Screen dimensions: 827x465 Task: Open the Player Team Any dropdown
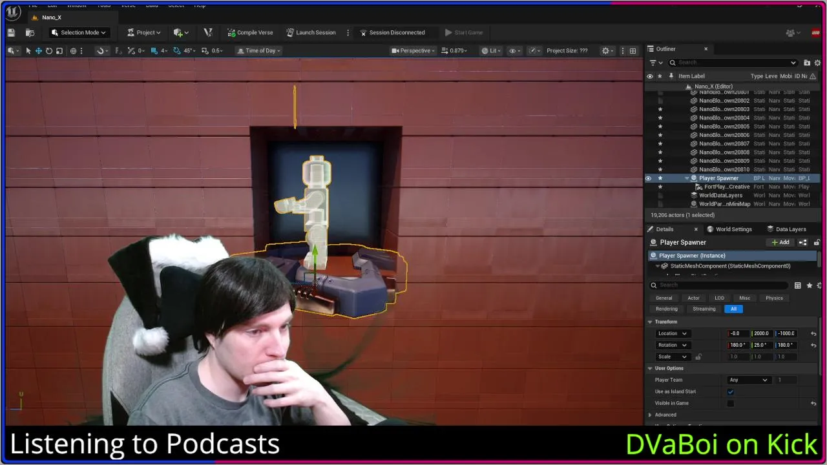(x=748, y=380)
